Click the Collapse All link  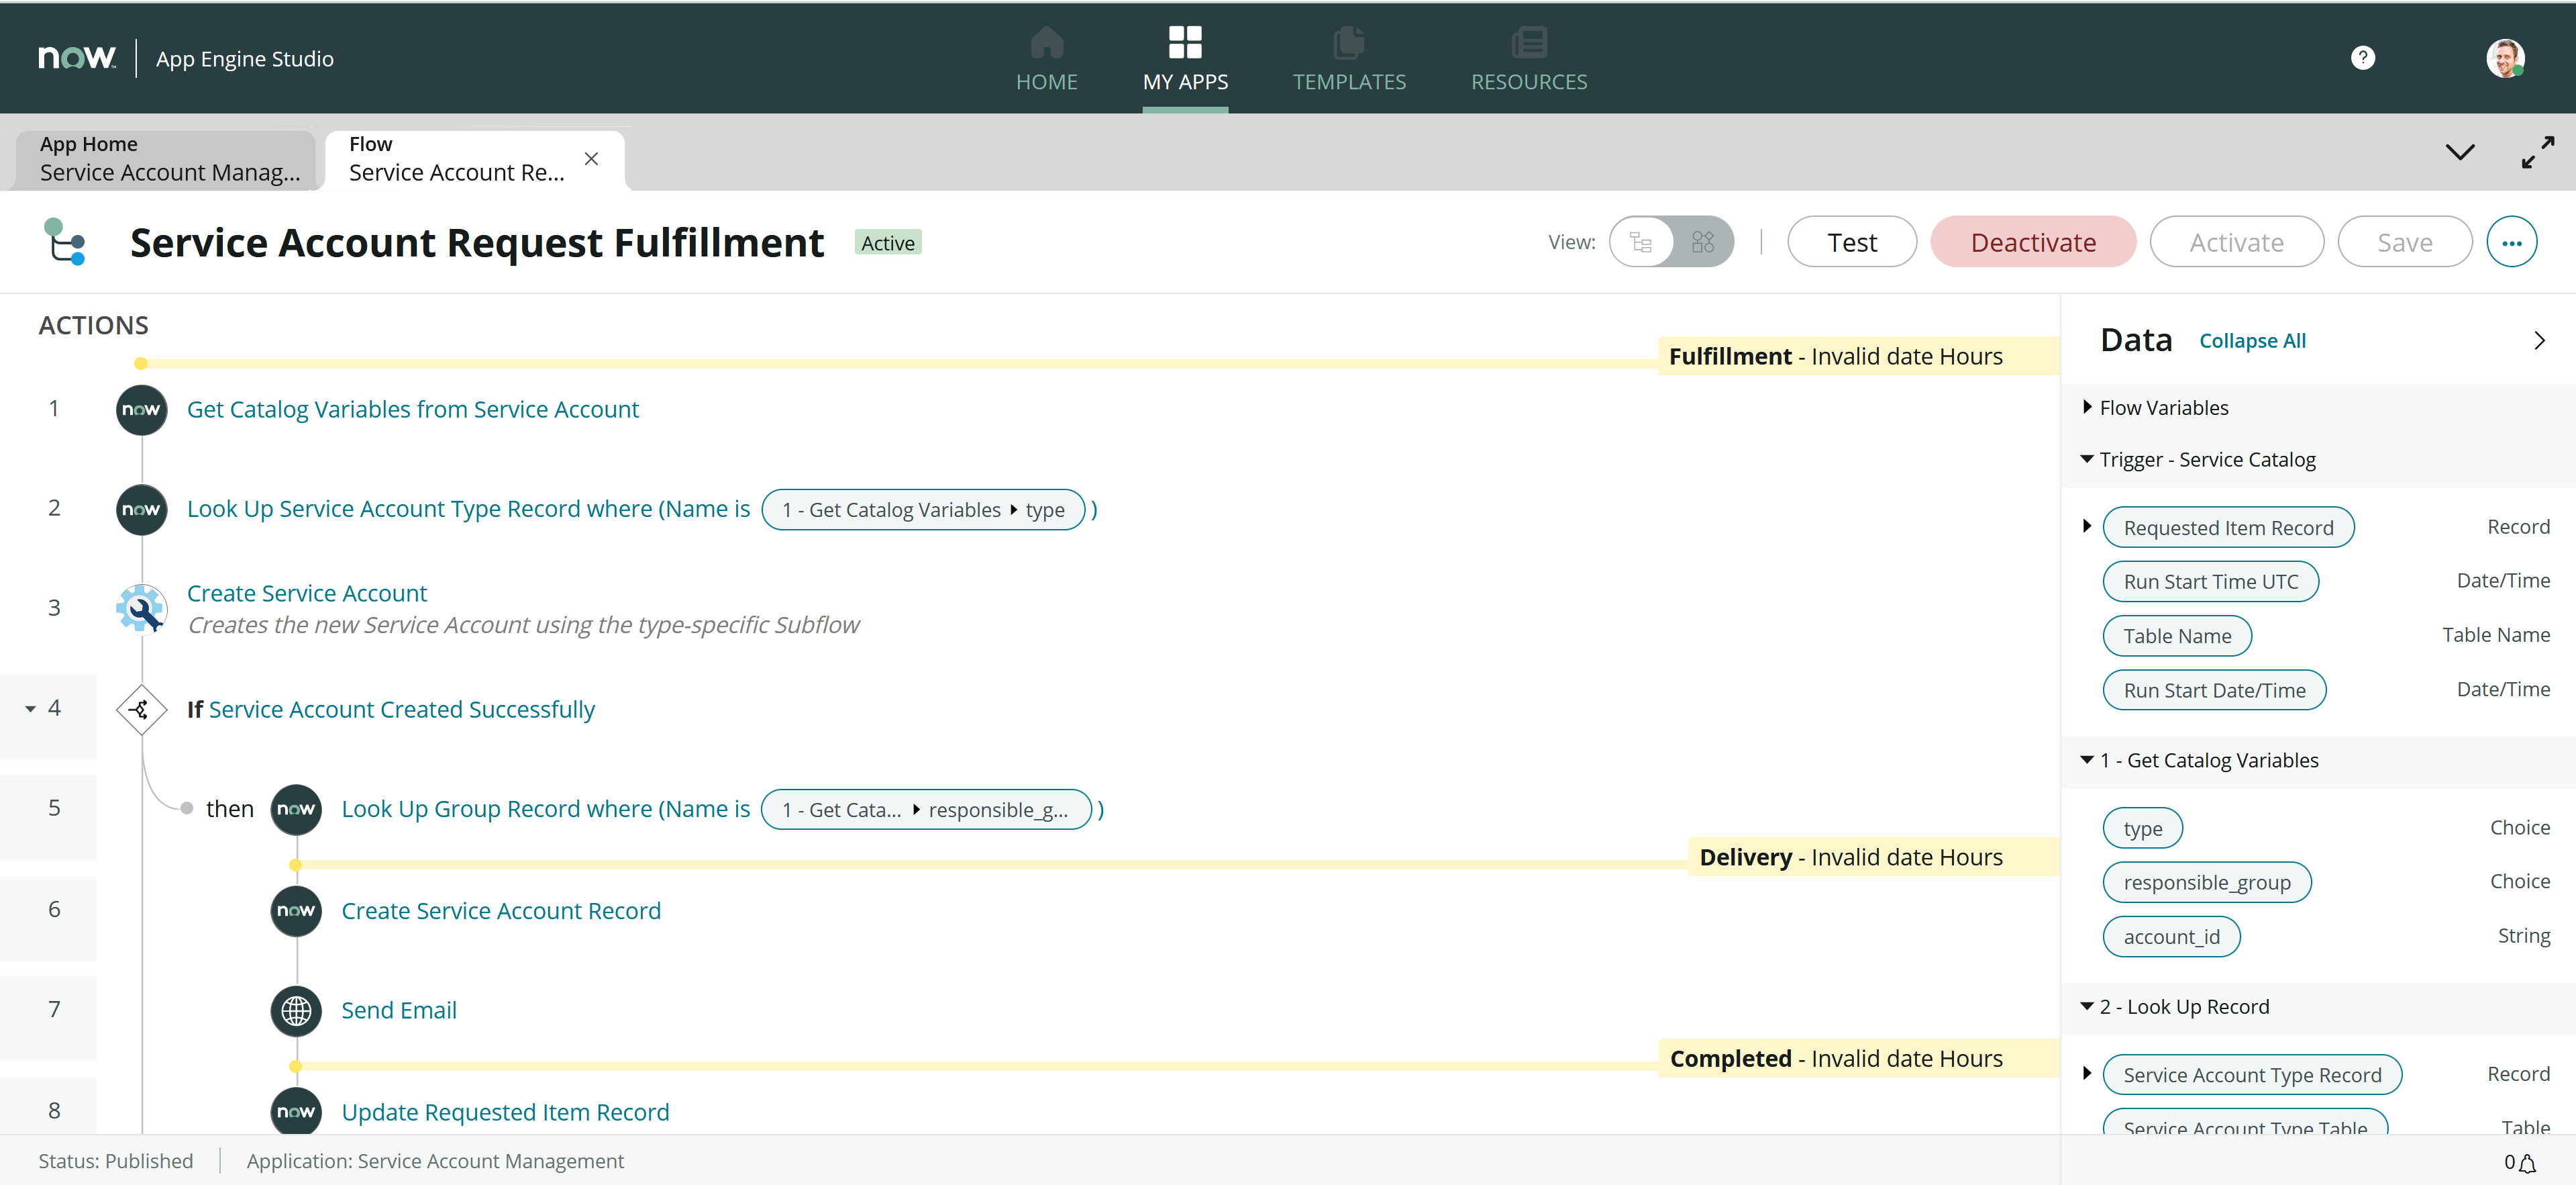(x=2252, y=340)
